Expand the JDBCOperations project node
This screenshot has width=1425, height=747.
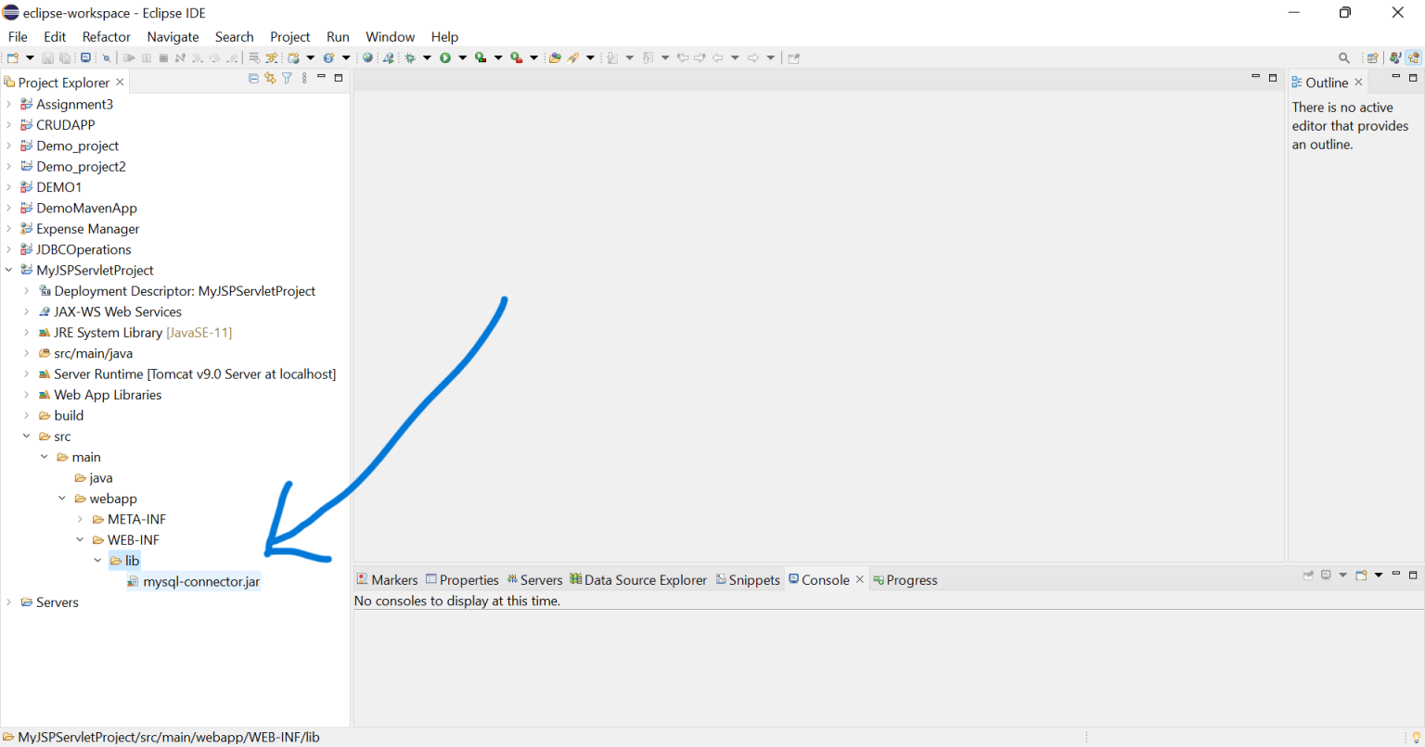(x=9, y=249)
